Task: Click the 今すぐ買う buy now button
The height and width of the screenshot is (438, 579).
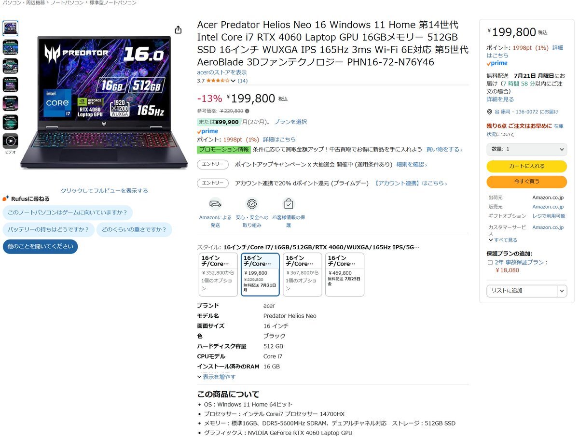Action: click(x=526, y=182)
